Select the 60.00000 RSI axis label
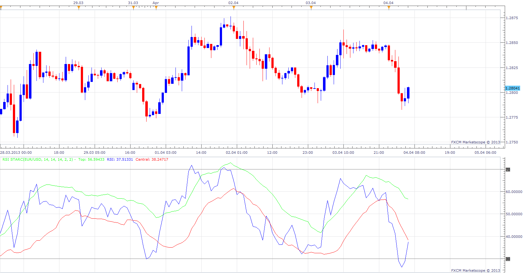This screenshot has height=273, width=523. coord(514,192)
